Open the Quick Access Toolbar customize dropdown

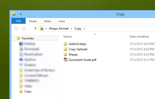click(21, 14)
